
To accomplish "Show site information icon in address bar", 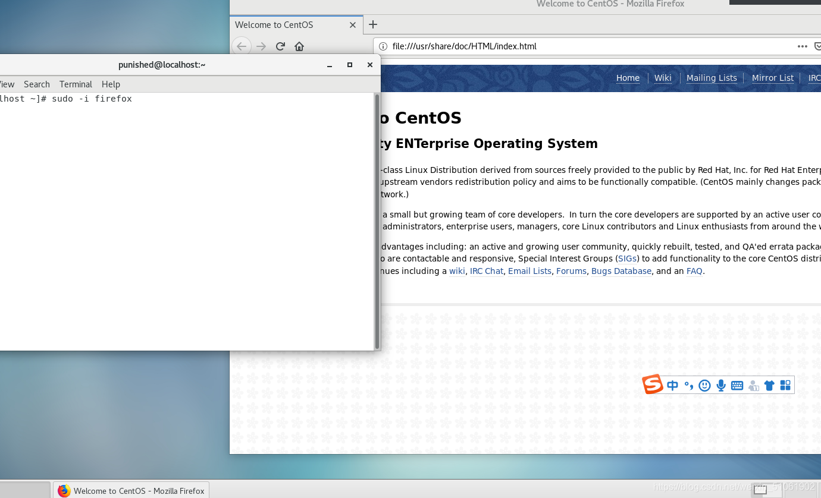I will pyautogui.click(x=383, y=46).
